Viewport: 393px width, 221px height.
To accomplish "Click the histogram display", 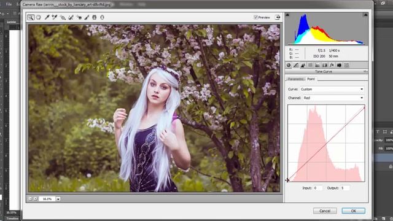I will tap(326, 29).
